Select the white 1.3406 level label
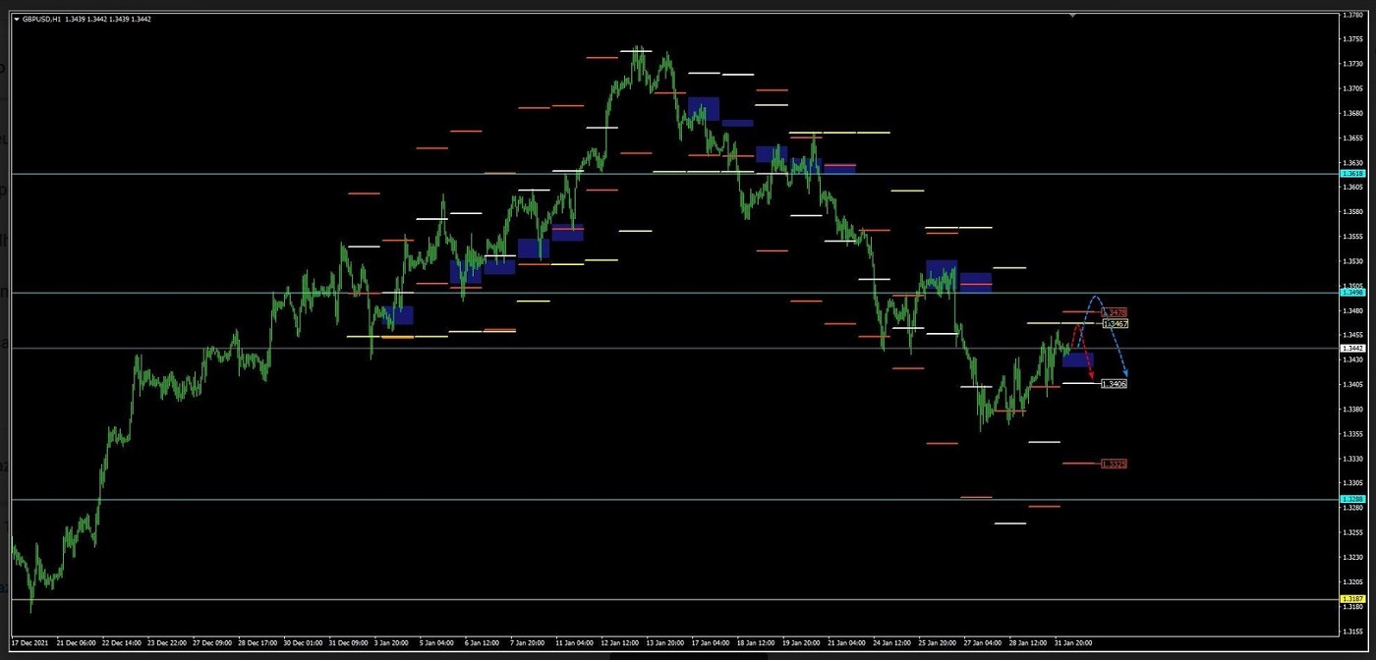The width and height of the screenshot is (1376, 660). click(1114, 384)
